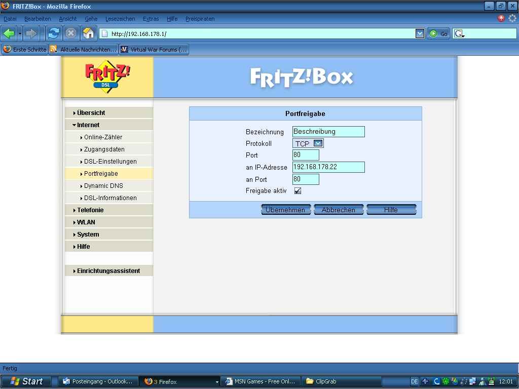Image resolution: width=519 pixels, height=389 pixels.
Task: Click the red Adblock icon in menu bar
Action: (x=501, y=19)
